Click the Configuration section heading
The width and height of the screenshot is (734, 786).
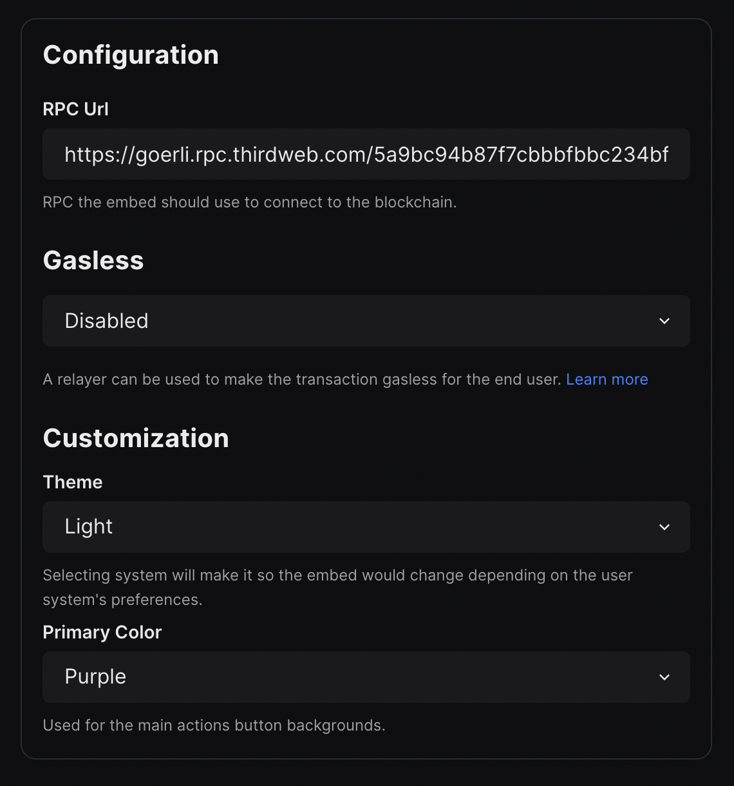(130, 55)
